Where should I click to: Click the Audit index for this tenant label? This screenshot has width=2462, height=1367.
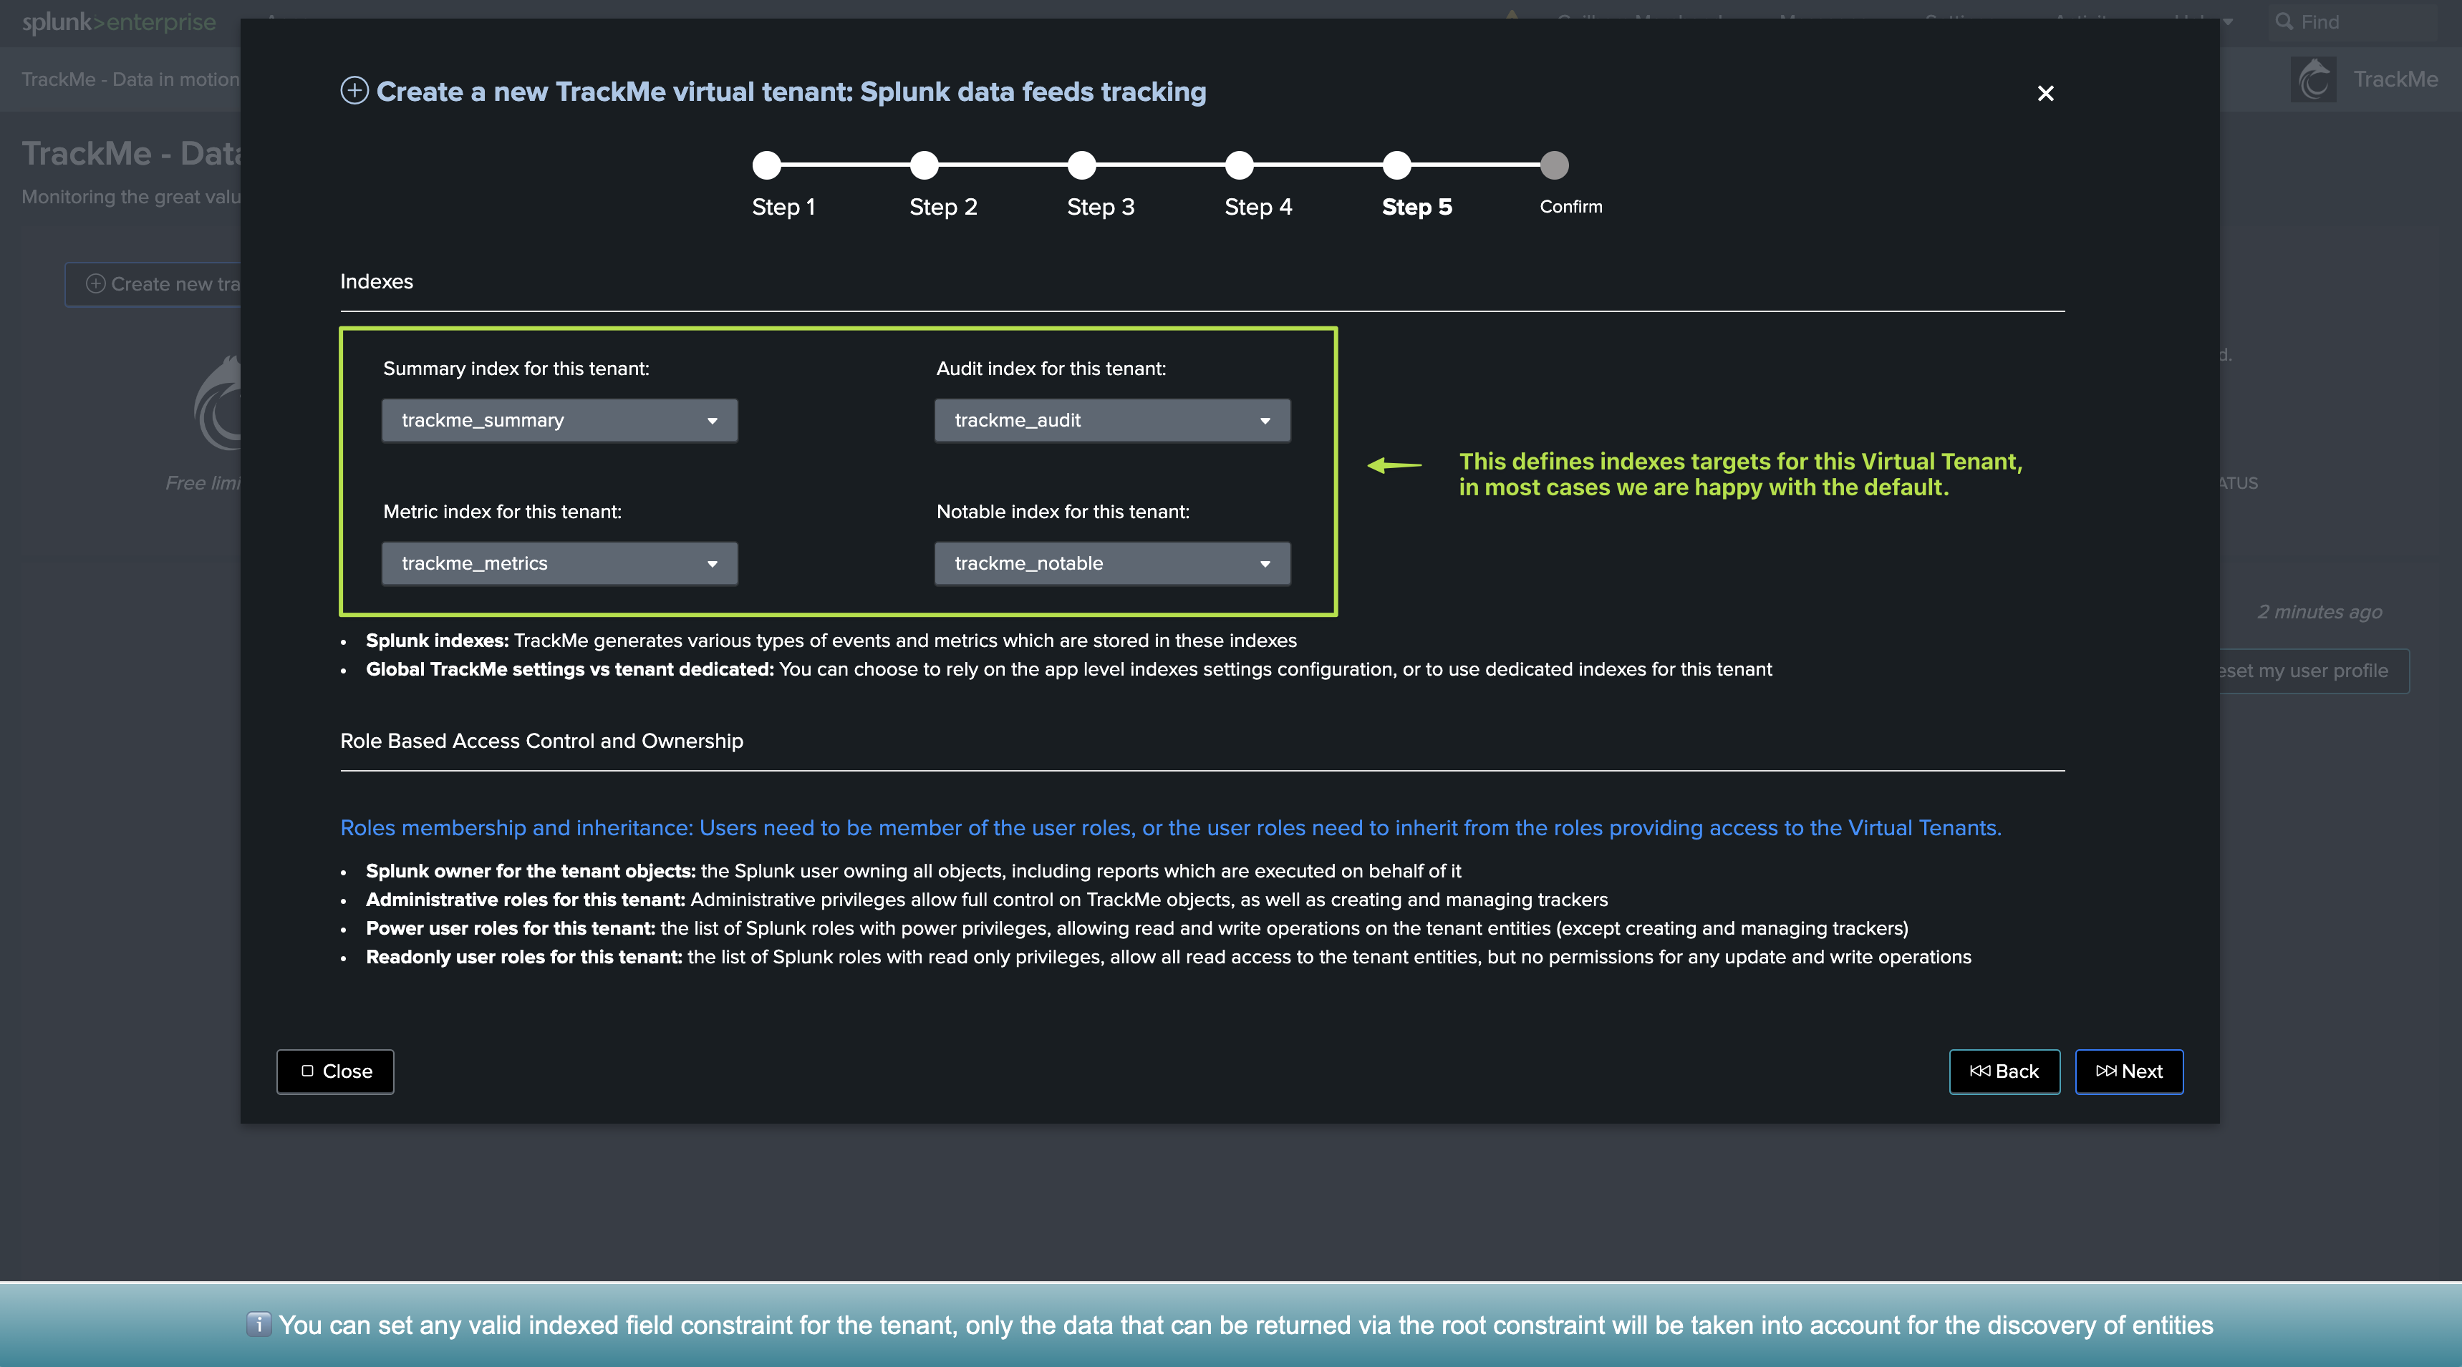(x=1051, y=369)
